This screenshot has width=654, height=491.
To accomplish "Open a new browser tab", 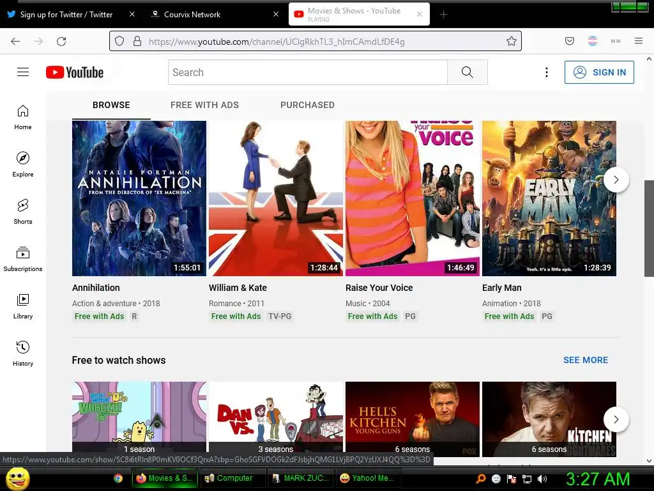I will pos(443,15).
